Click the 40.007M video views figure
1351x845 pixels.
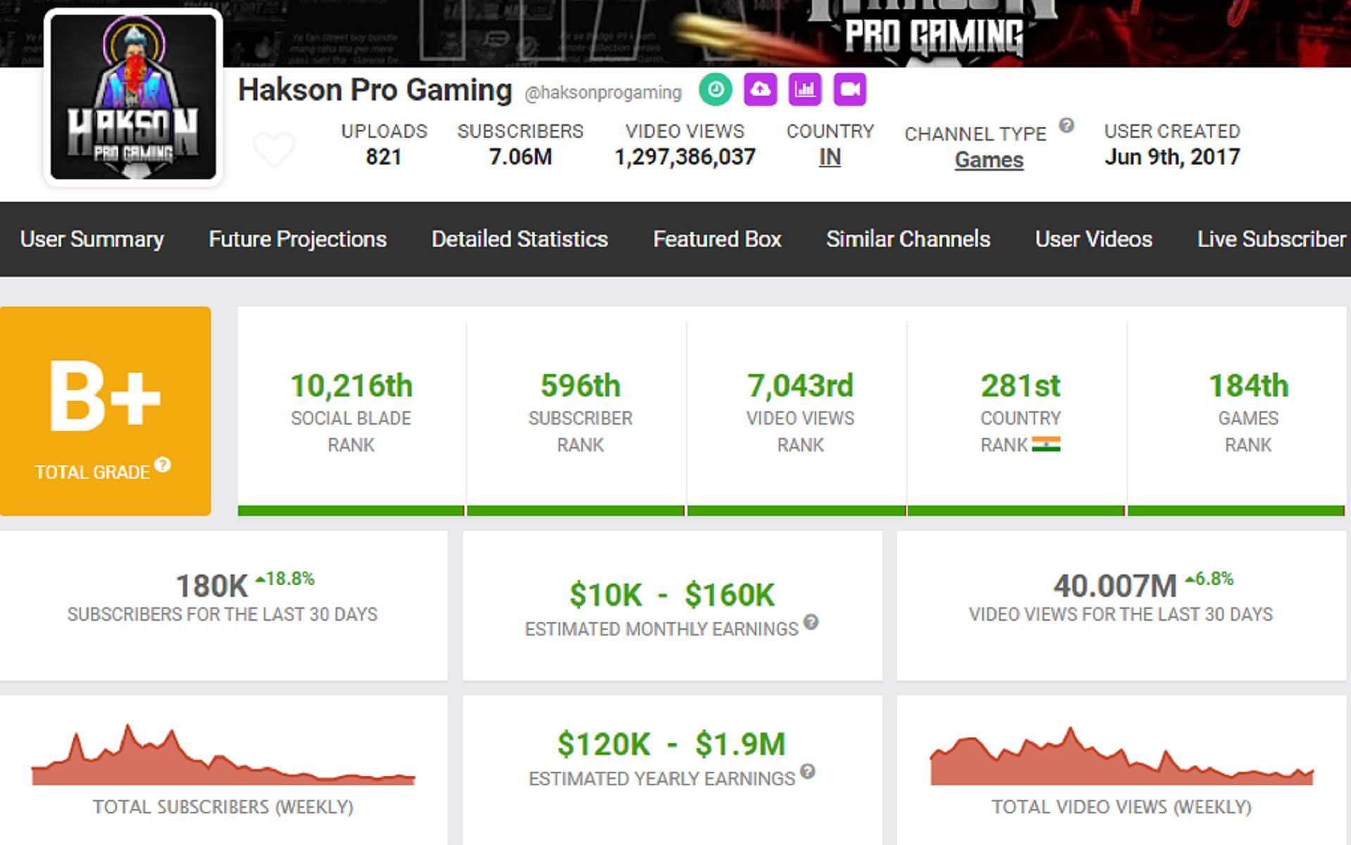(1115, 586)
